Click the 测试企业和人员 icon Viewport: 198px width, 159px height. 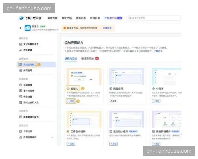(20, 102)
